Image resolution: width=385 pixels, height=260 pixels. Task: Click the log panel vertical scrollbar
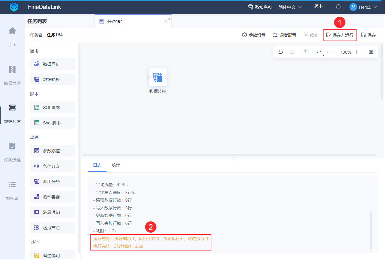[x=371, y=230]
